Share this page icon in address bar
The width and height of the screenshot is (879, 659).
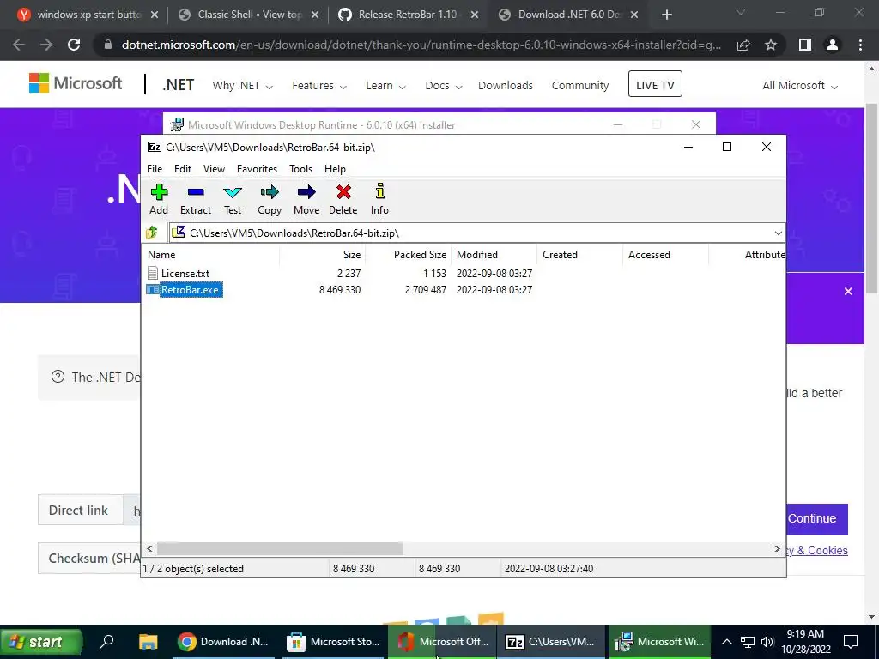[743, 45]
